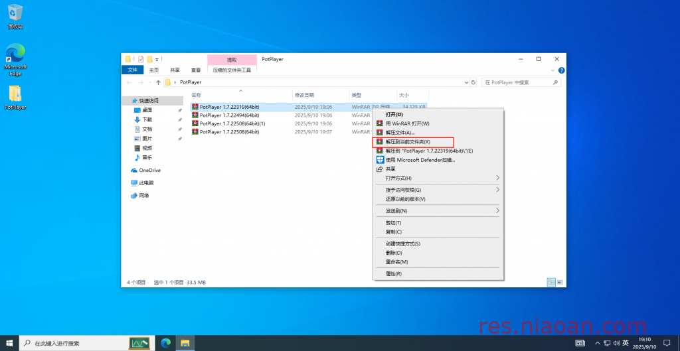Expand the ribbon with the chevron
Screen dimensions: 680x351
pyautogui.click(x=553, y=70)
